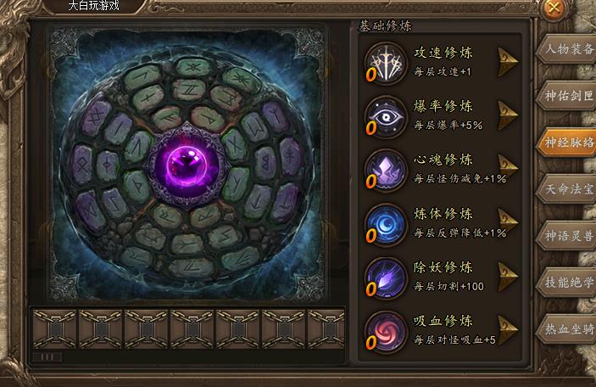Select the 吸血修炼 red swirl icon
The width and height of the screenshot is (596, 387).
click(386, 333)
